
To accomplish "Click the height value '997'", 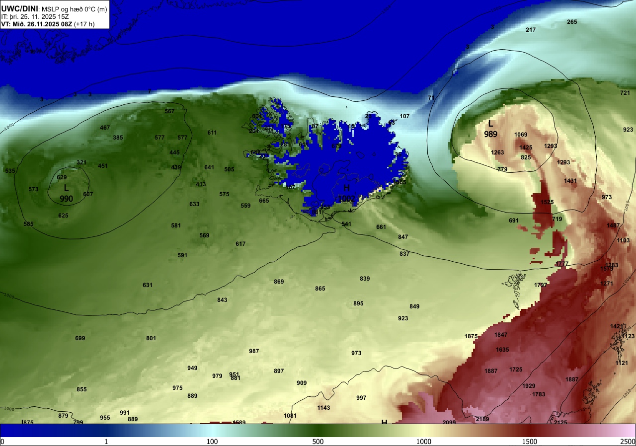I will click(x=361, y=398).
